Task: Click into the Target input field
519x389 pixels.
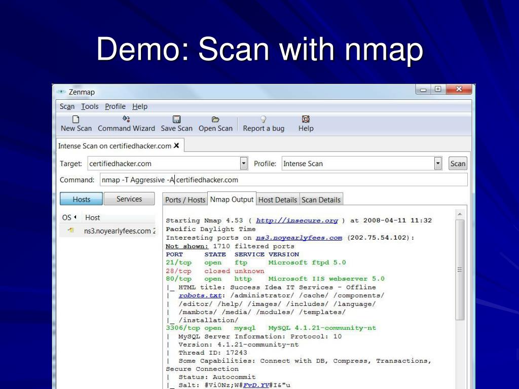Action: (164, 164)
